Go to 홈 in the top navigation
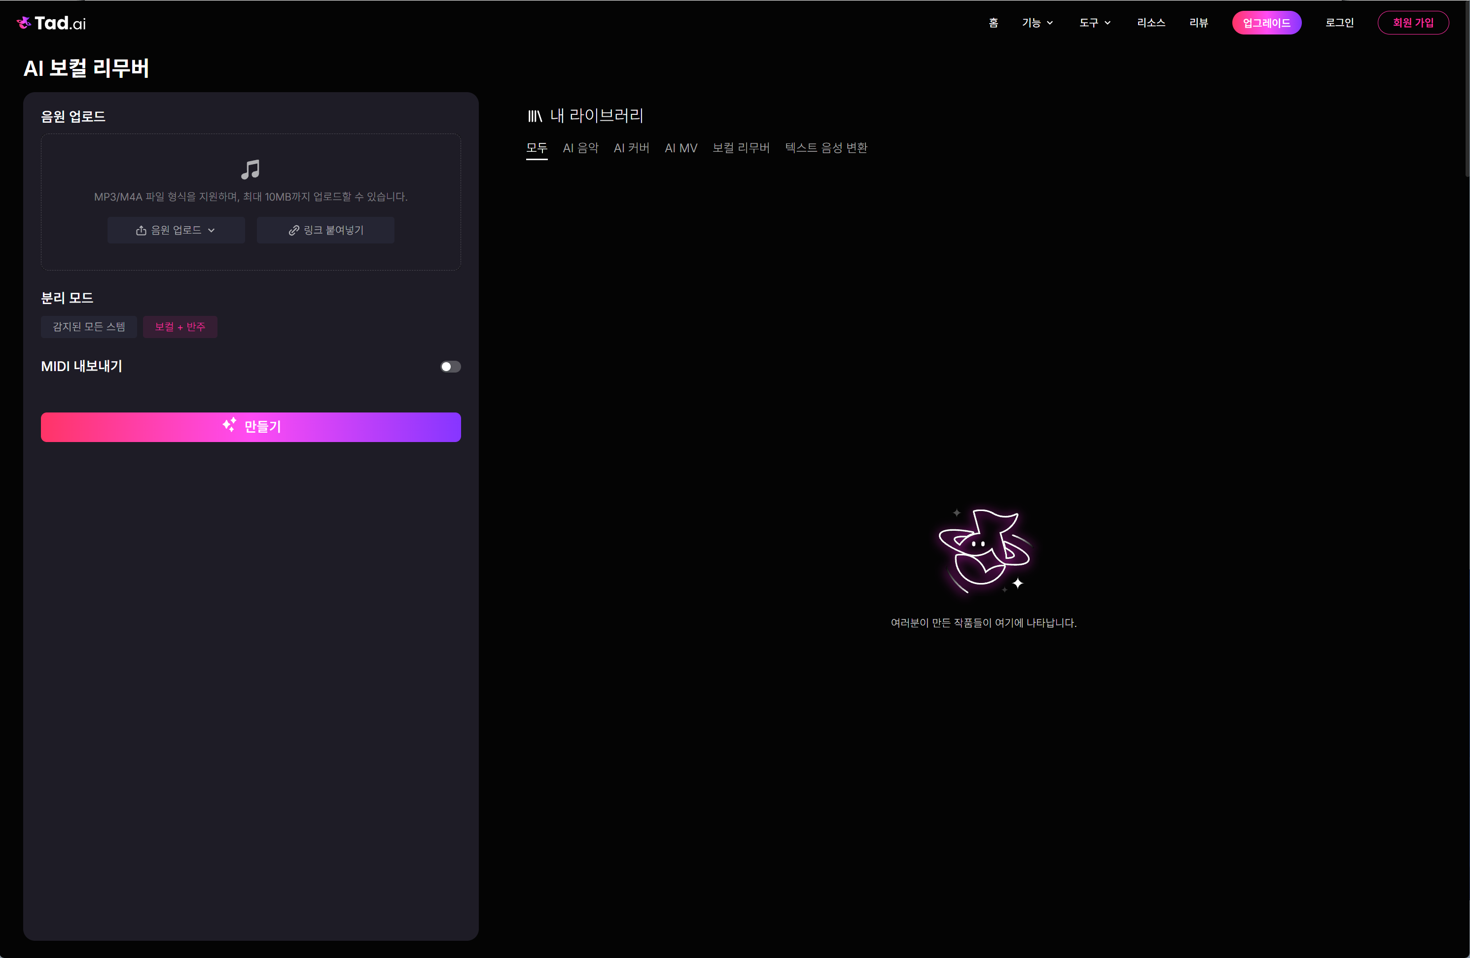Screen dimensions: 1470x958 (x=993, y=23)
